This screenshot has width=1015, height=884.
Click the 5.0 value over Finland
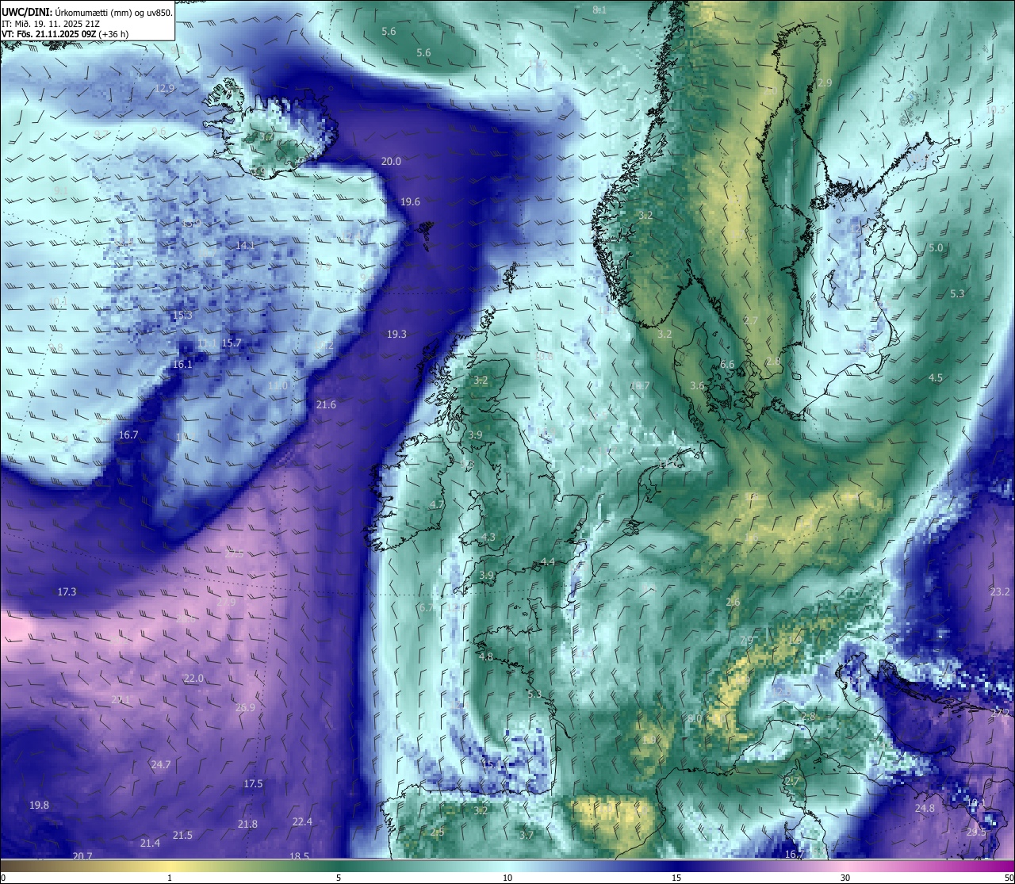coord(936,247)
